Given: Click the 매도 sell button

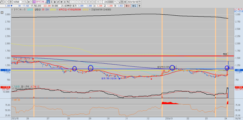Looking at the screenshot, I should [134, 6].
